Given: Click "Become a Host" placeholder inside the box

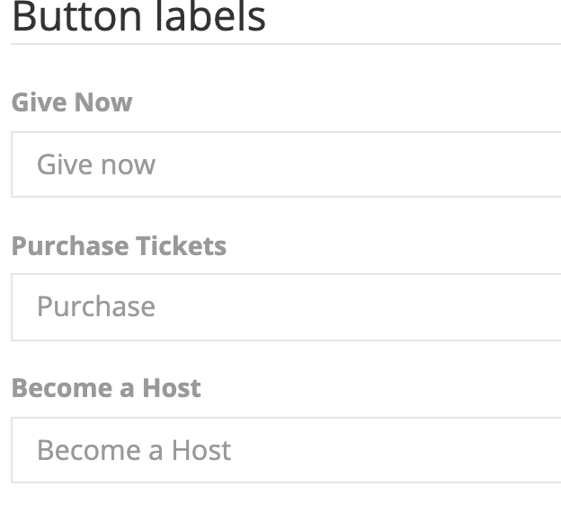Looking at the screenshot, I should point(134,450).
